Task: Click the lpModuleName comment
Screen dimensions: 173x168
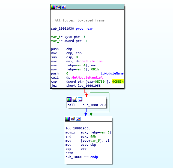Action: (x=112, y=73)
